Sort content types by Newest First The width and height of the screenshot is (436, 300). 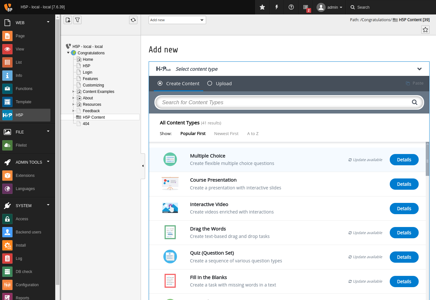[226, 133]
